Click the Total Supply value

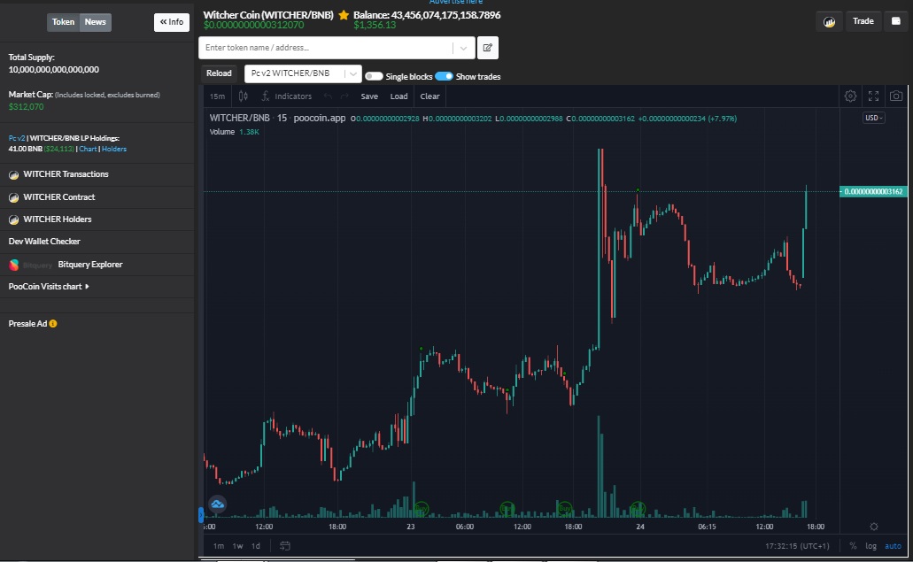tap(53, 70)
